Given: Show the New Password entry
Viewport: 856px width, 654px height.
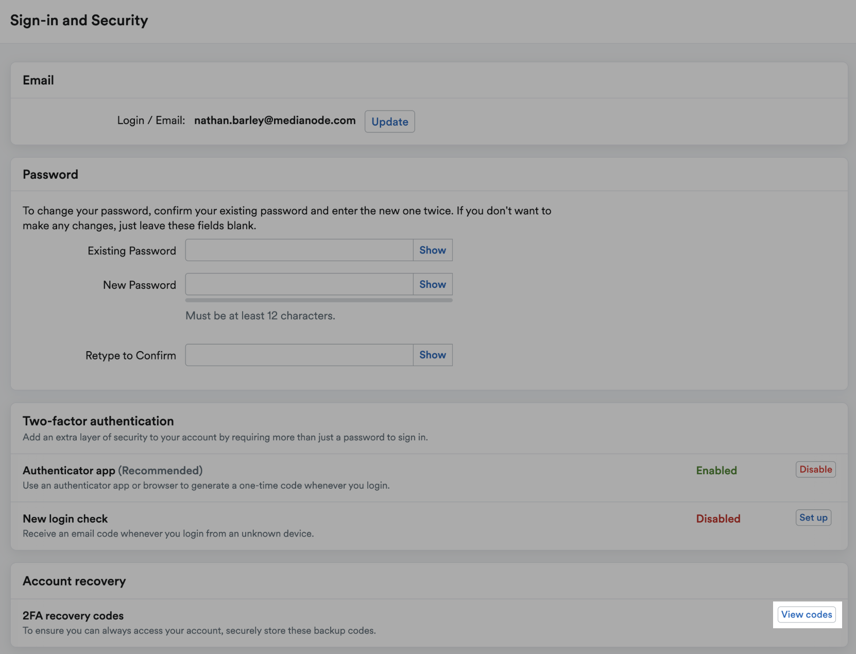Looking at the screenshot, I should tap(432, 284).
